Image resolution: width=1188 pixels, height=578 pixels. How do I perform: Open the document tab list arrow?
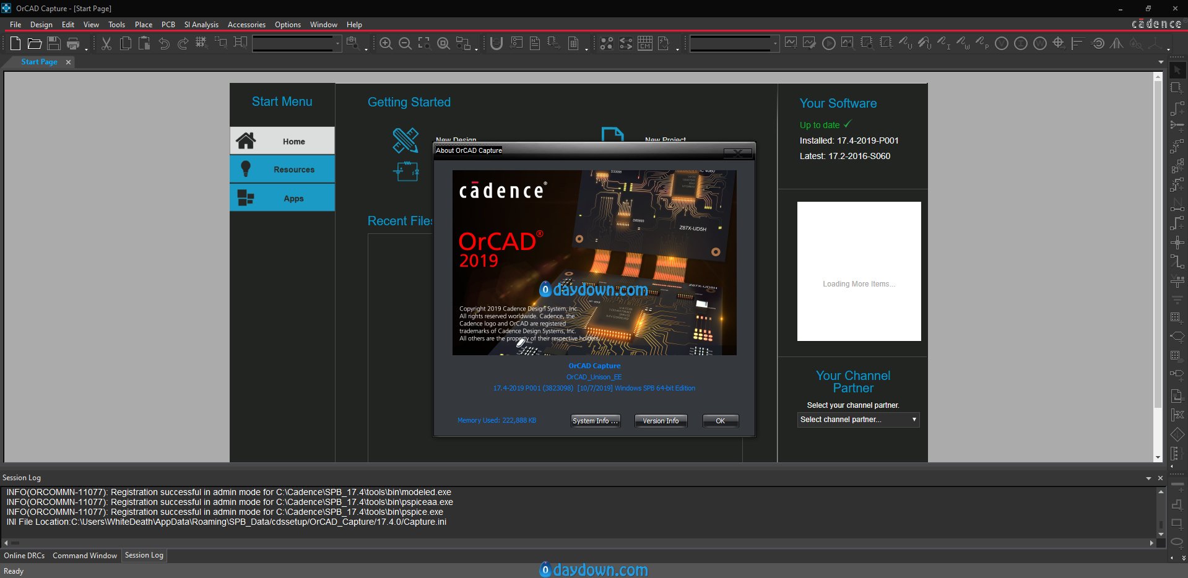1161,63
